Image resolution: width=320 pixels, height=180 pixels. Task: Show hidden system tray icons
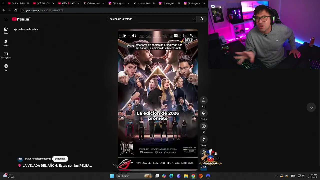point(276,176)
